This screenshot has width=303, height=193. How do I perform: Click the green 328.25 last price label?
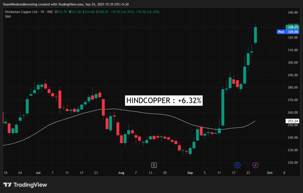[292, 27]
